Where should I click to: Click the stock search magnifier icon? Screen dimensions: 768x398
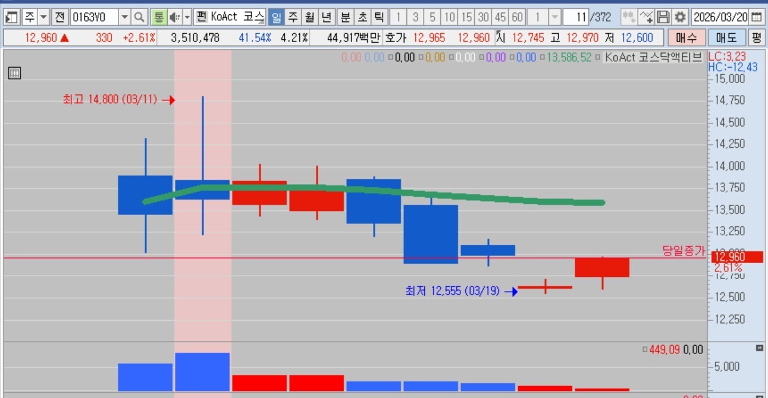click(140, 17)
